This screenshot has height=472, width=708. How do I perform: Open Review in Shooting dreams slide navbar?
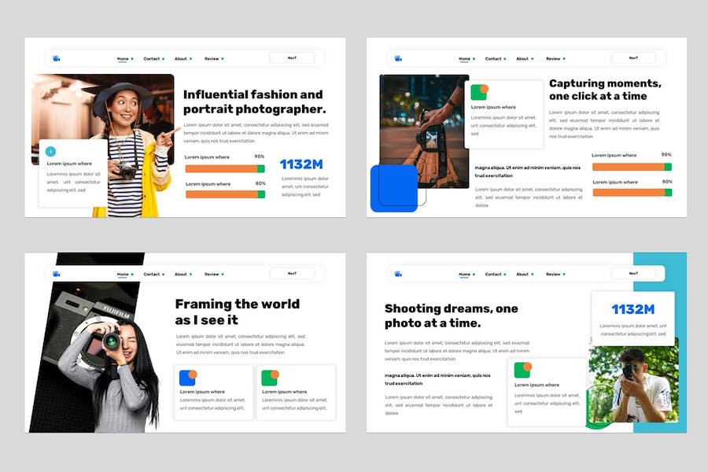pos(554,274)
